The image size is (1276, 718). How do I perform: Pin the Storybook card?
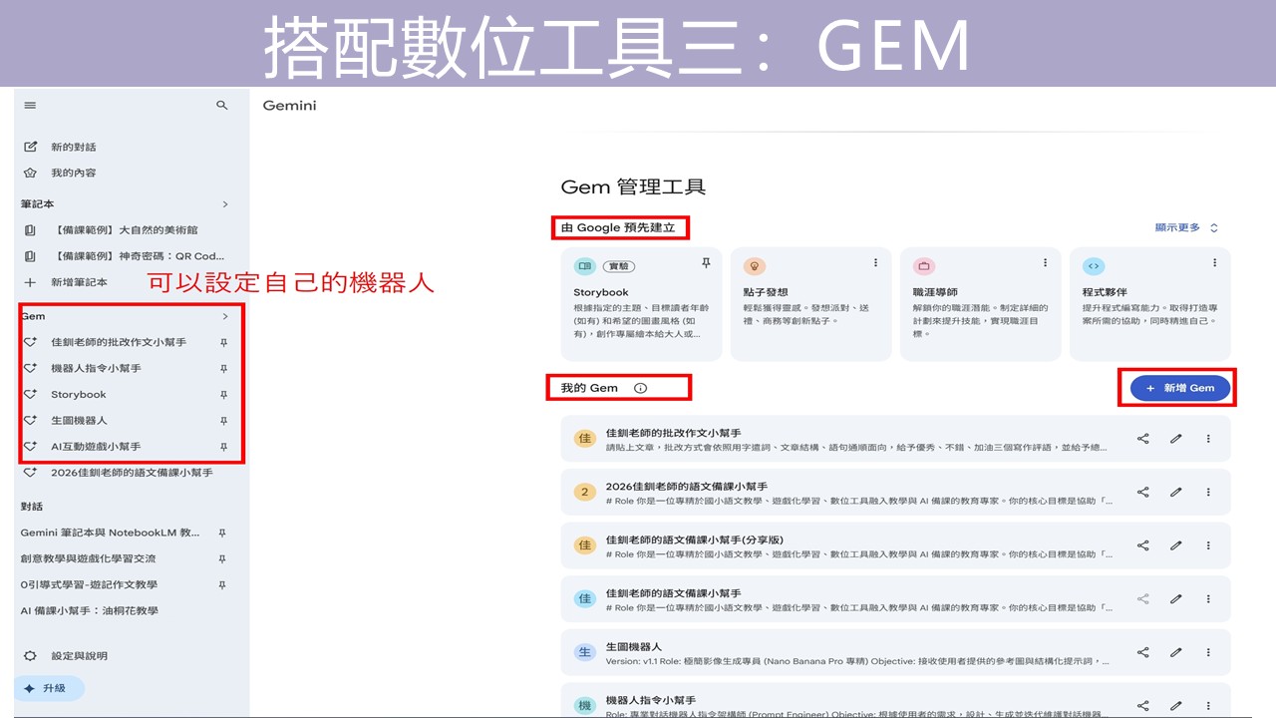click(707, 263)
